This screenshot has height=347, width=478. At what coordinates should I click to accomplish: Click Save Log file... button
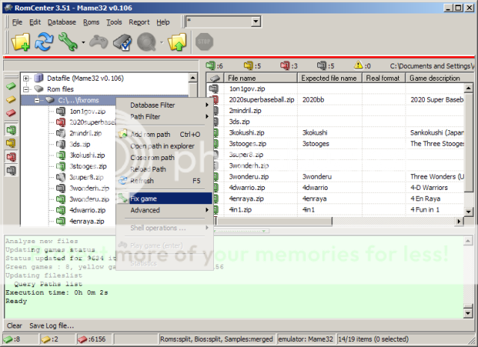52,326
